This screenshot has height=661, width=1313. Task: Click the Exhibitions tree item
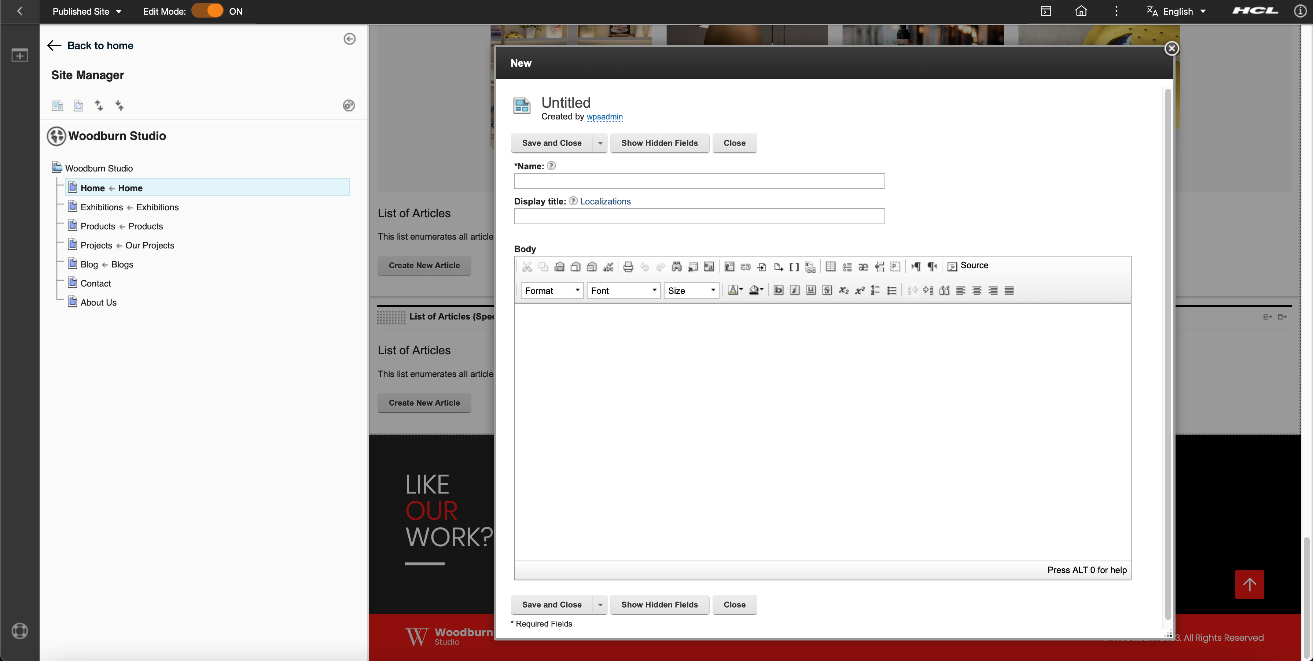[x=129, y=207]
